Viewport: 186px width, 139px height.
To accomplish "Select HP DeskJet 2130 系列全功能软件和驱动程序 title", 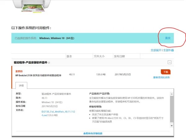I will pos(38,75).
